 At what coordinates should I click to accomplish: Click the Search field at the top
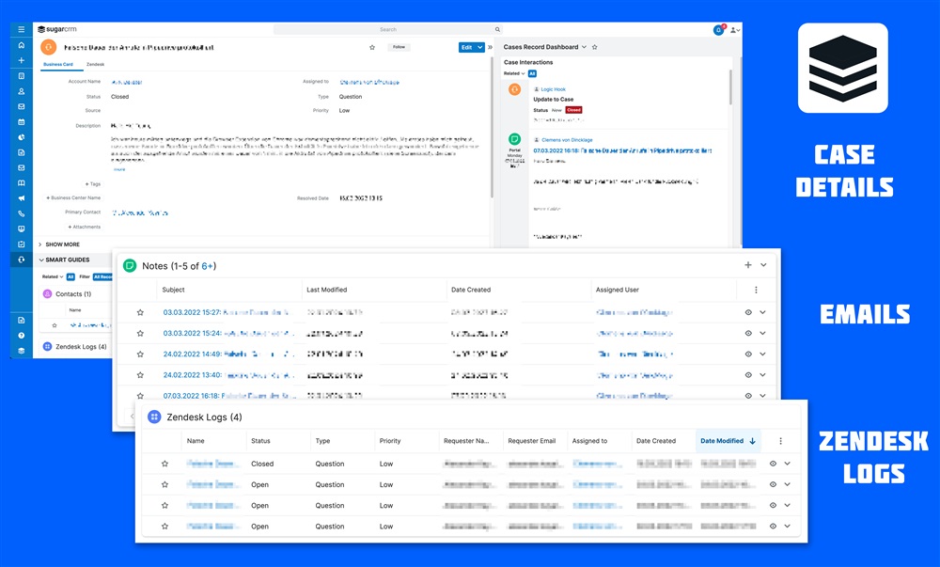tap(388, 30)
